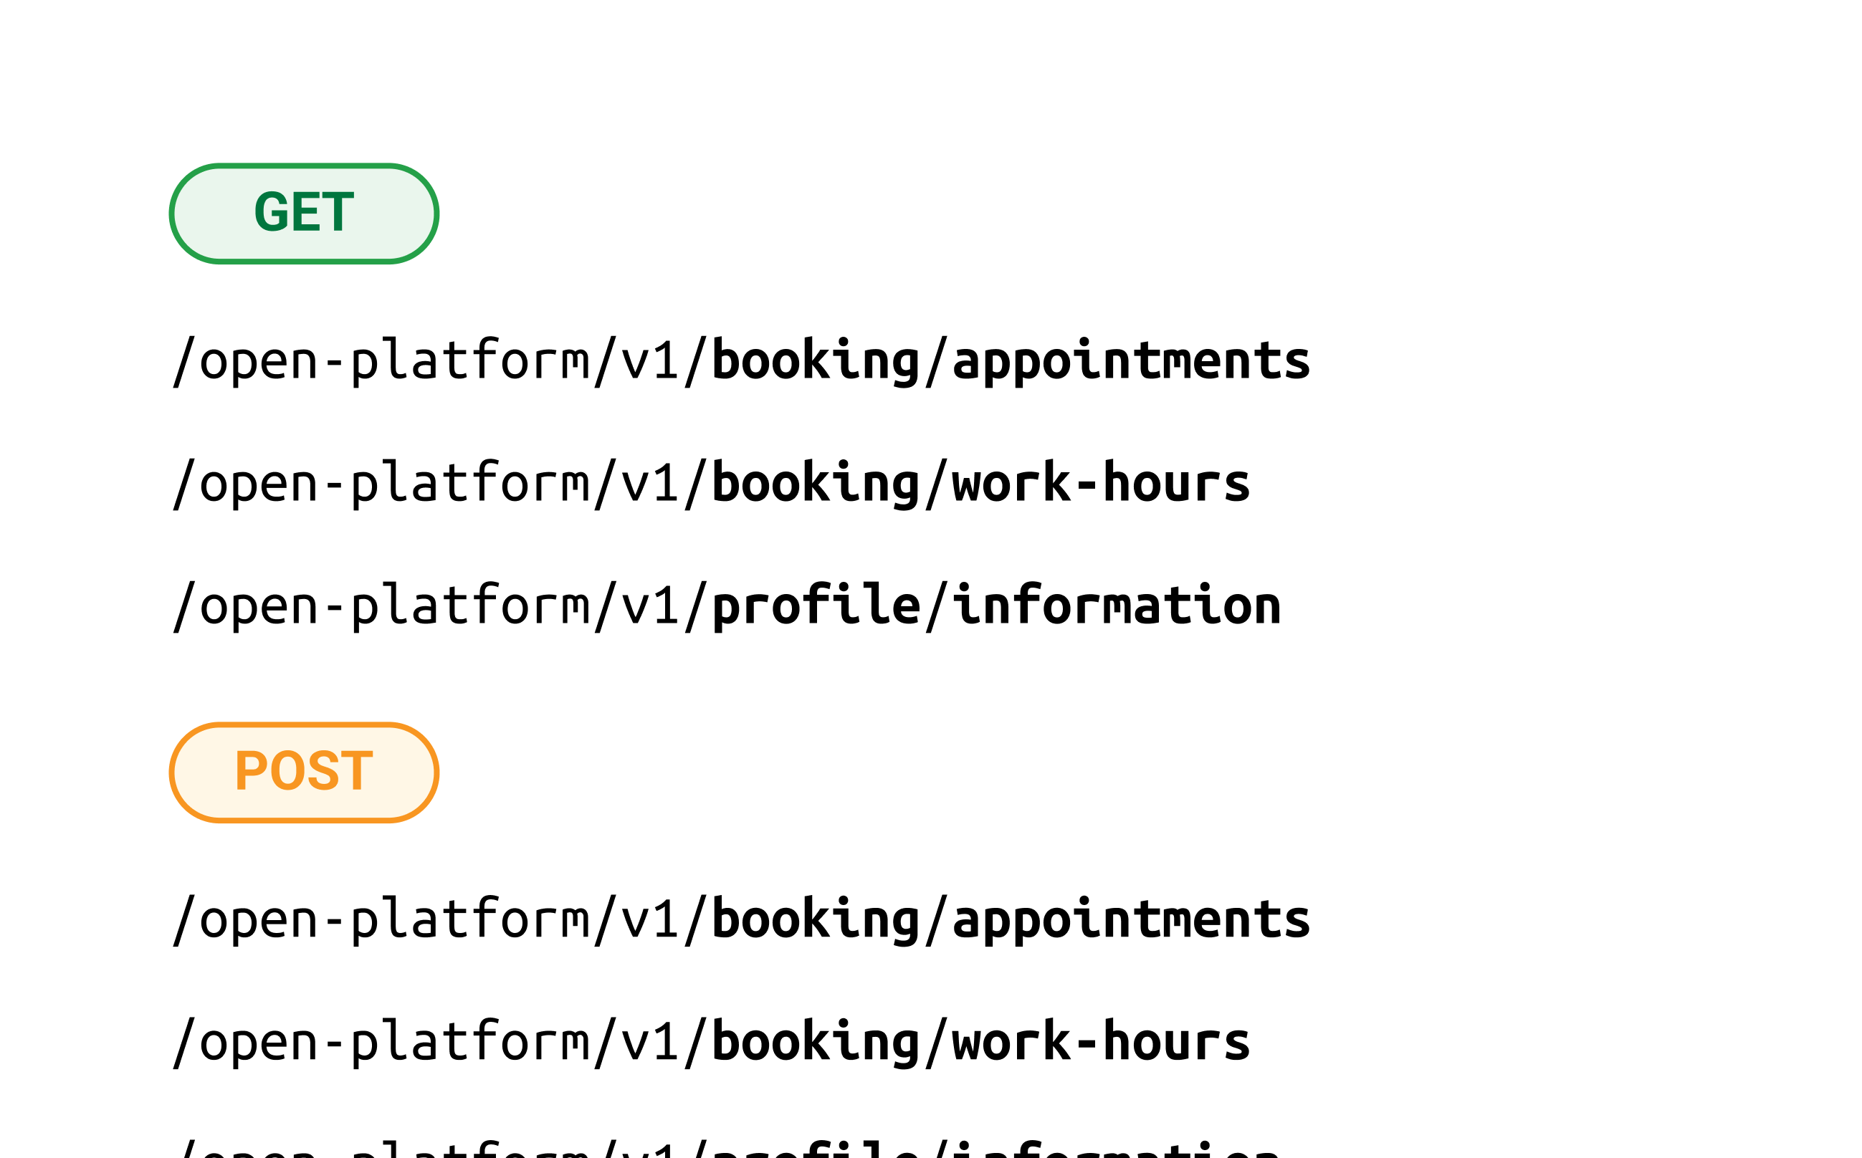Screen dimensions: 1862x1158
Task: Click bold 'booking' in POST work-hours path
Action: coord(816,1043)
